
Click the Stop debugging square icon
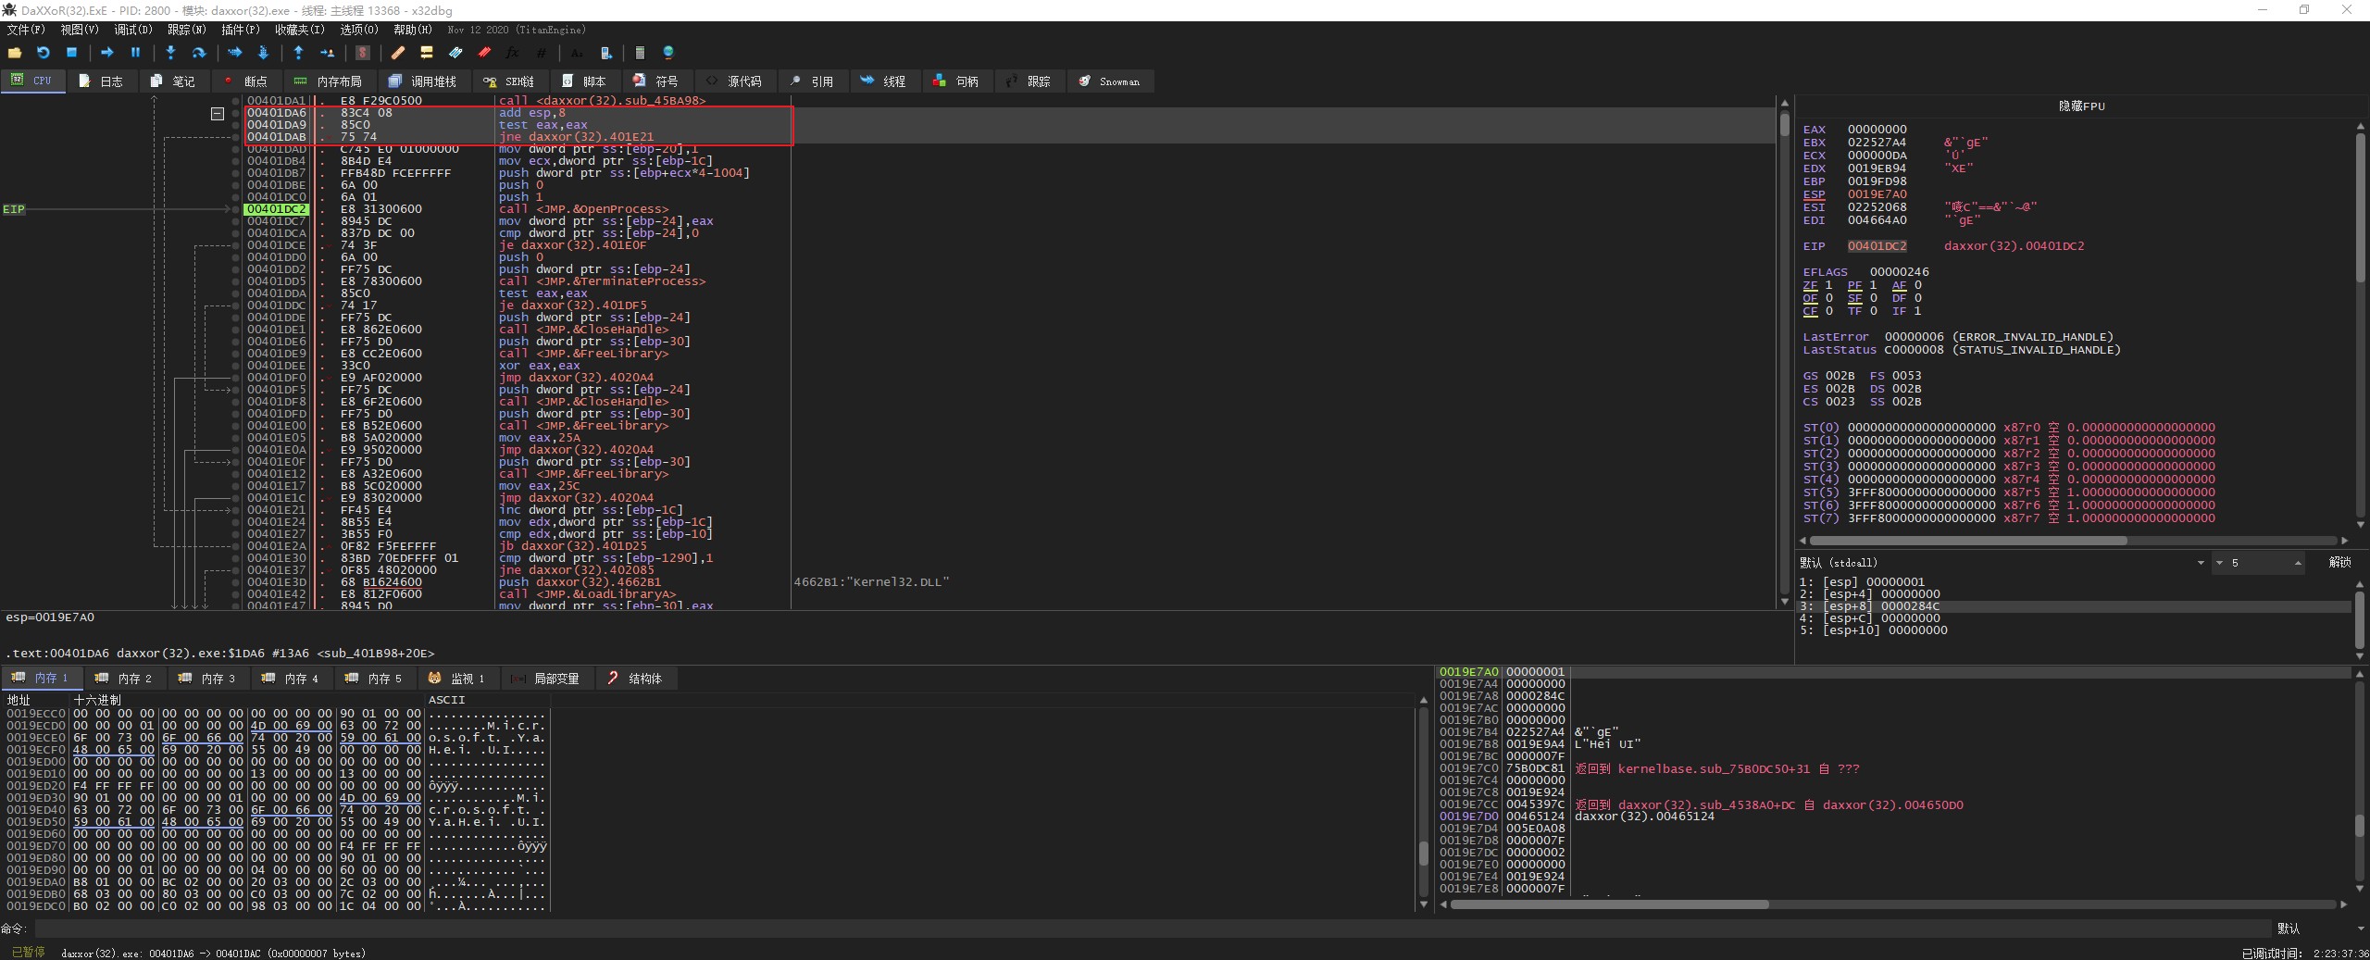(x=71, y=53)
